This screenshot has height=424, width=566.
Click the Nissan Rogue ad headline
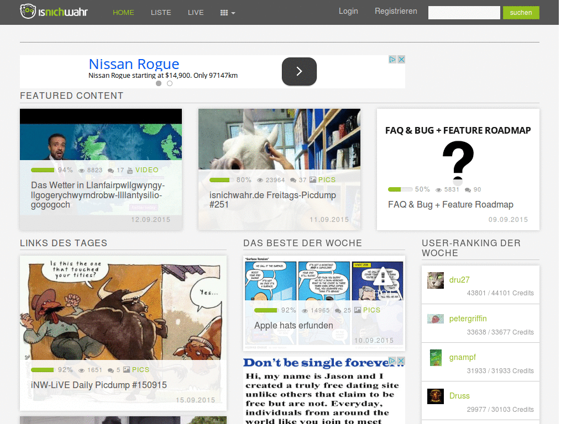[134, 64]
